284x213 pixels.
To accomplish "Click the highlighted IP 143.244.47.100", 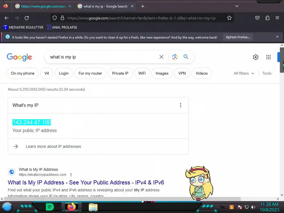I will 32,122.
